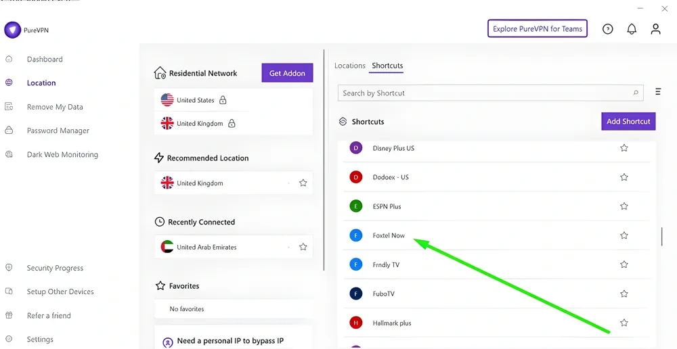Click the Dodoex - US red avatar icon
Screen dimensions: 677x349
(x=356, y=177)
